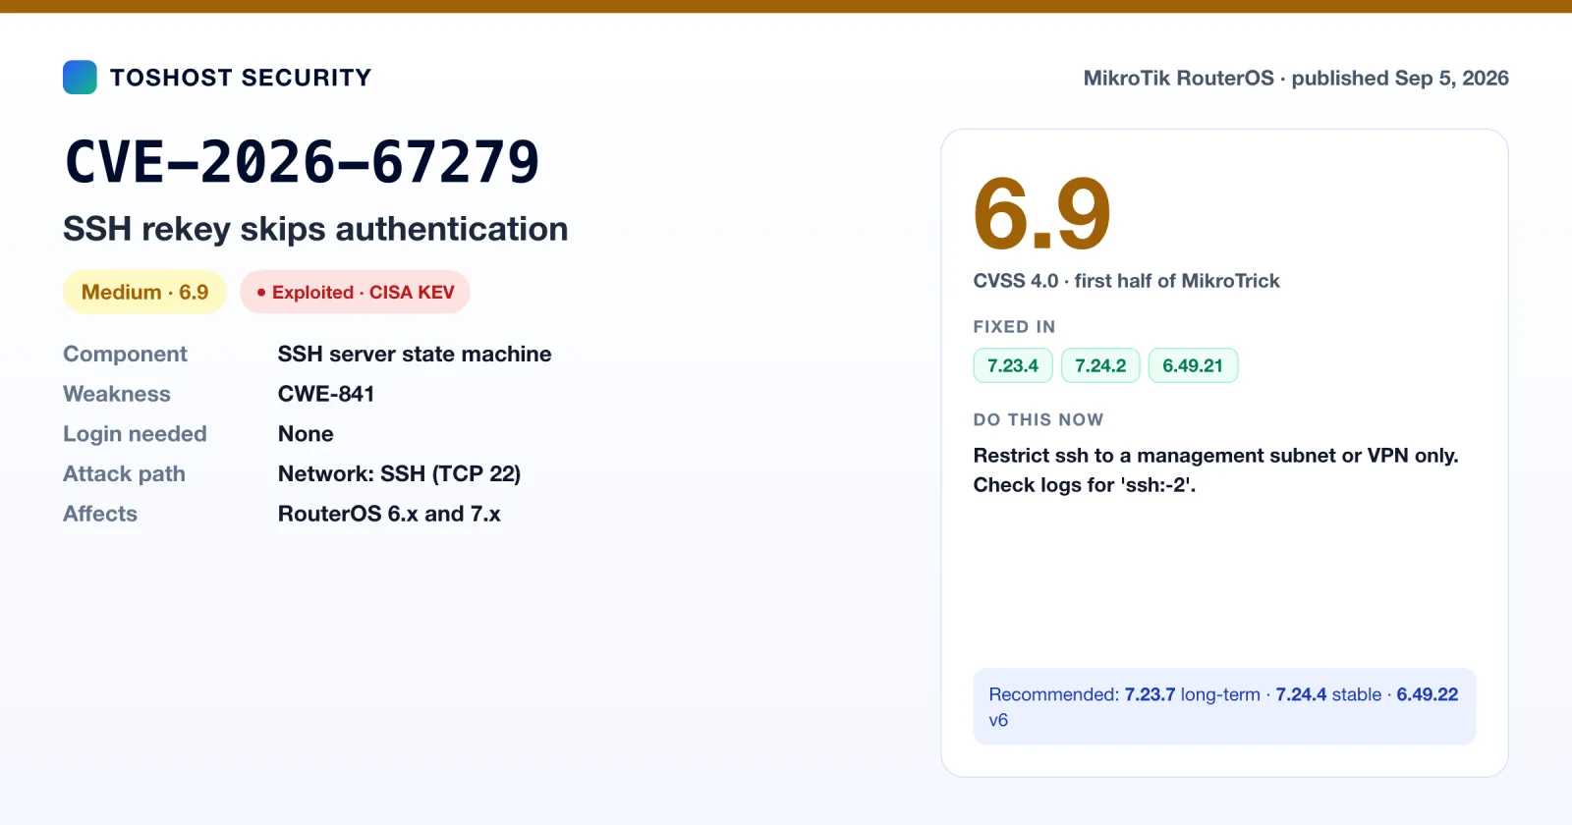Viewport: 1572px width, 825px height.
Task: Click the Toshost Security logo icon
Action: [80, 78]
